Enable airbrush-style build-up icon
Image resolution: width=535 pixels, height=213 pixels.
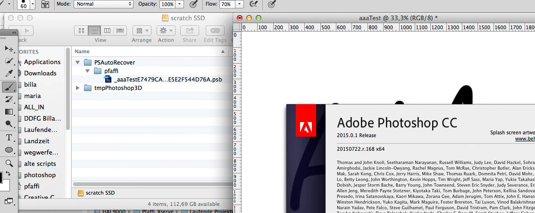pos(253,4)
